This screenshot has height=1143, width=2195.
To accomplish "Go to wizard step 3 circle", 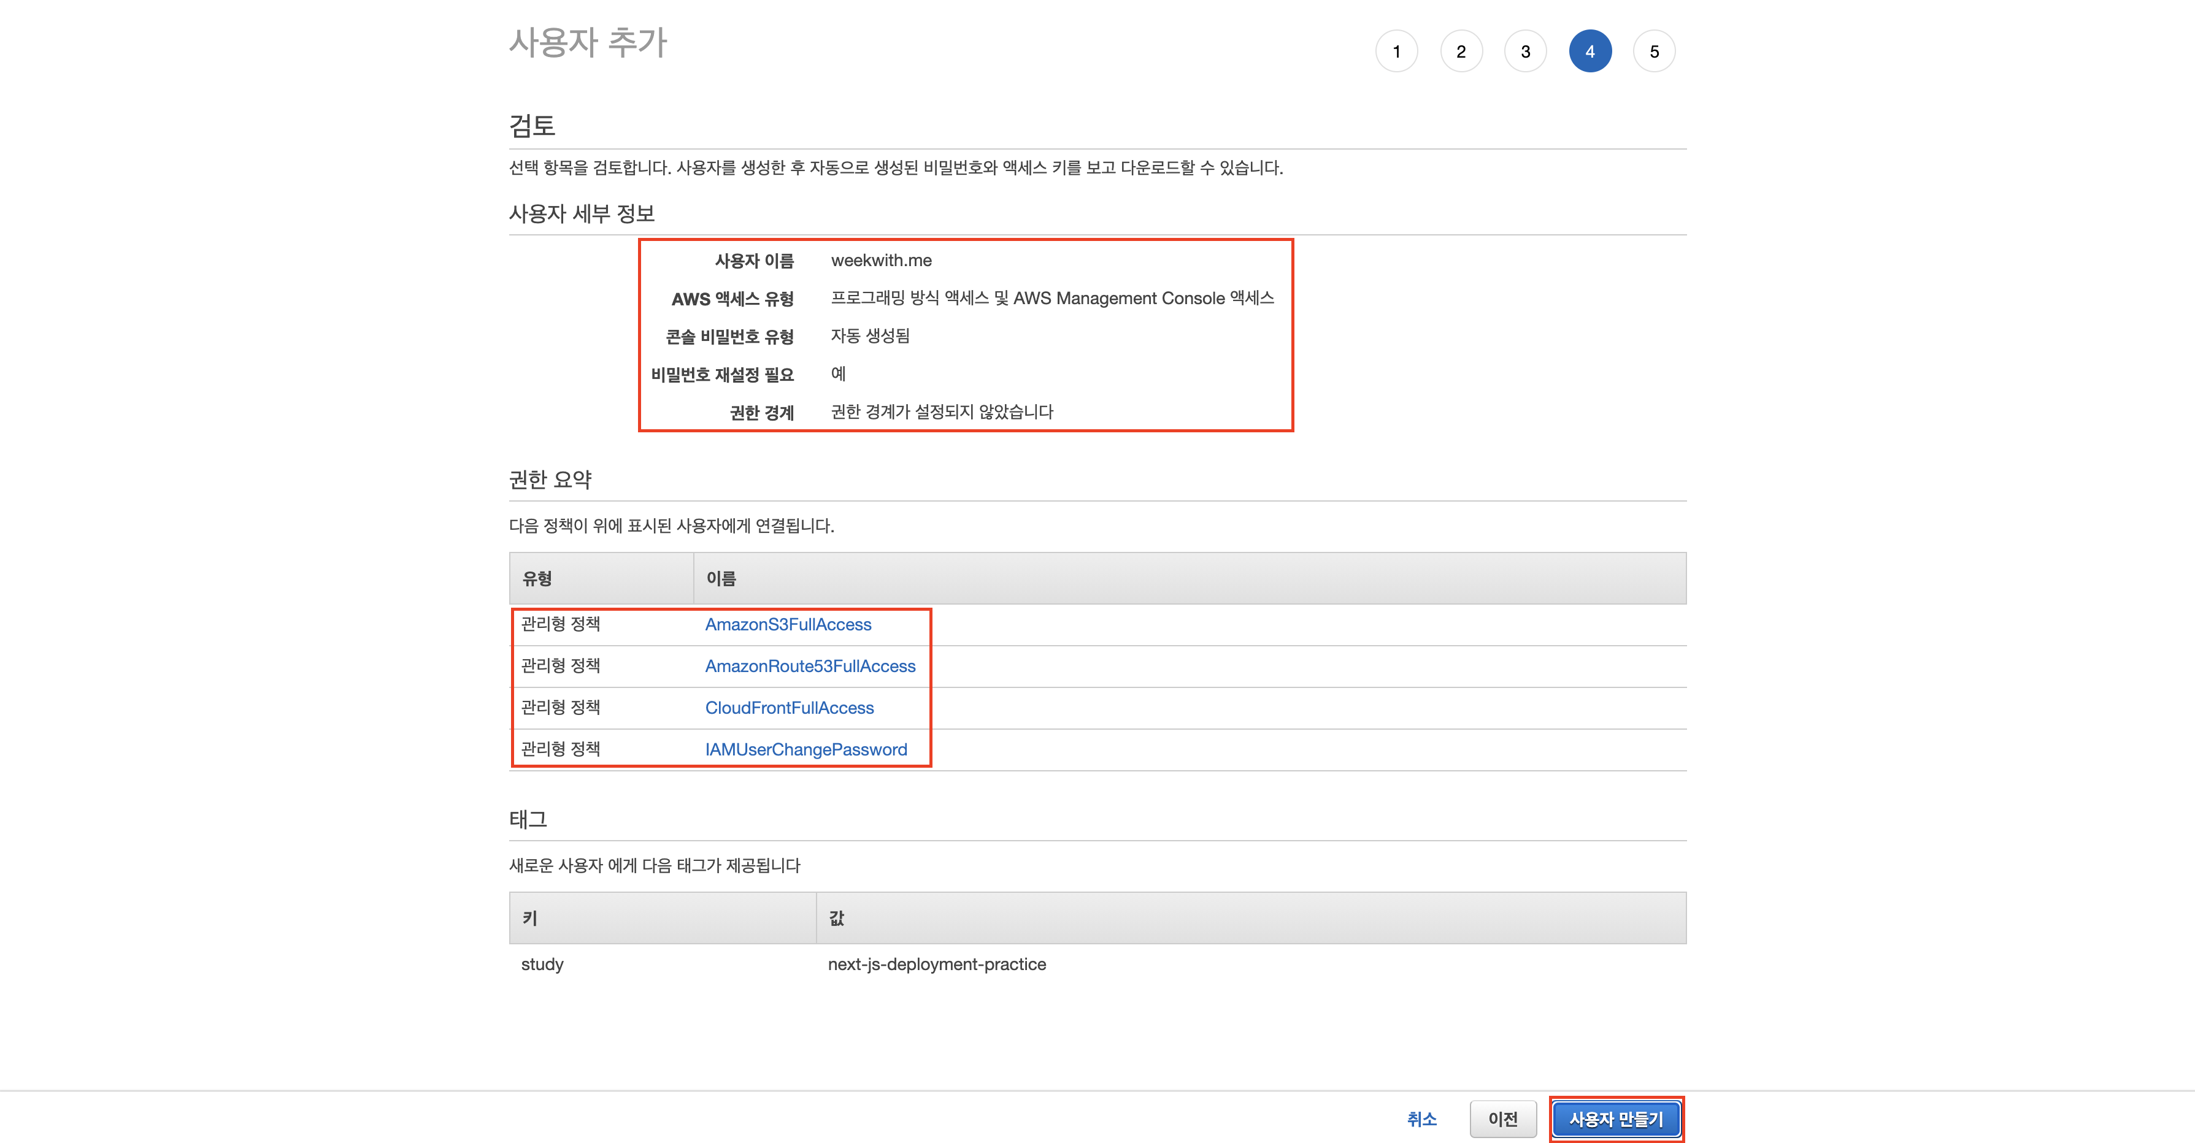I will pos(1525,51).
